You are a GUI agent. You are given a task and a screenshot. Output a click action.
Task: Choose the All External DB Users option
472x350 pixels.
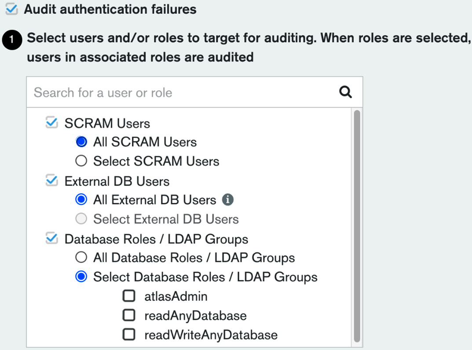81,199
